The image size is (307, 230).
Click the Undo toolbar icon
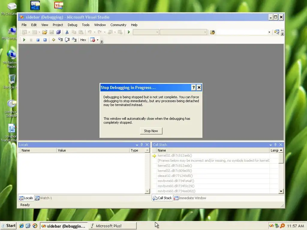click(90, 32)
